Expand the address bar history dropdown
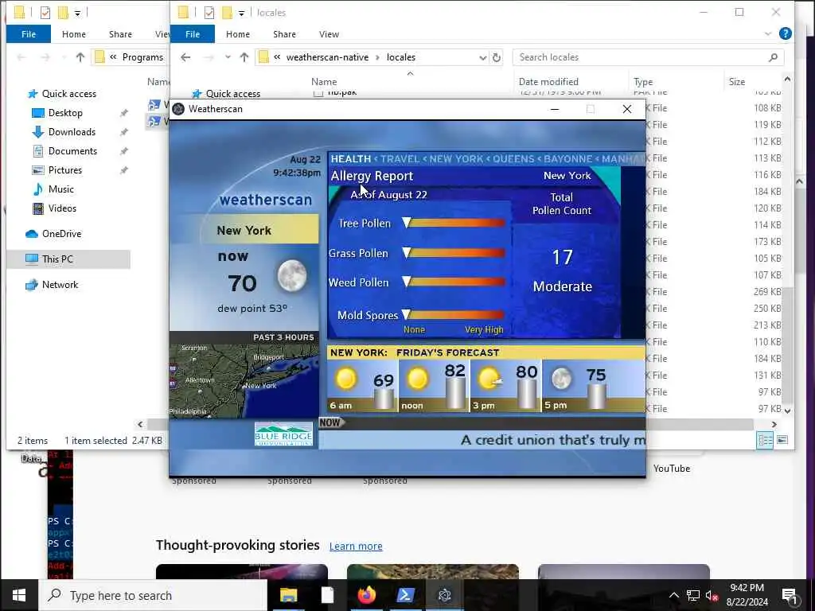The width and height of the screenshot is (815, 611). tap(482, 57)
